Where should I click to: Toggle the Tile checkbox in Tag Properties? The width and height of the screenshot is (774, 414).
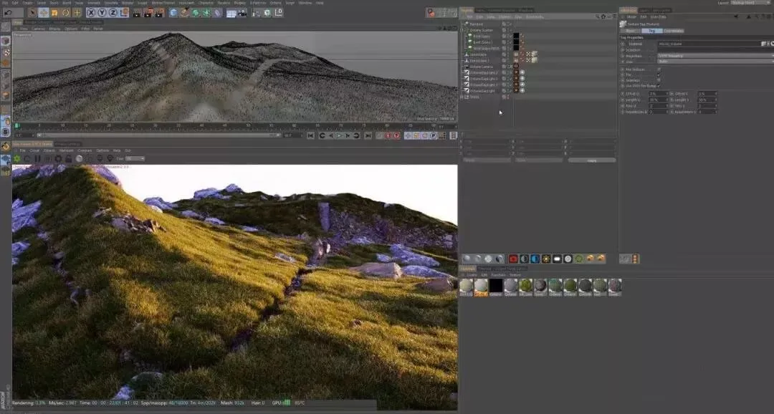tap(659, 74)
